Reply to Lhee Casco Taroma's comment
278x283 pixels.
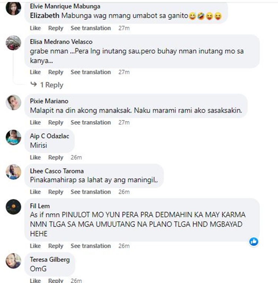[x=56, y=192]
